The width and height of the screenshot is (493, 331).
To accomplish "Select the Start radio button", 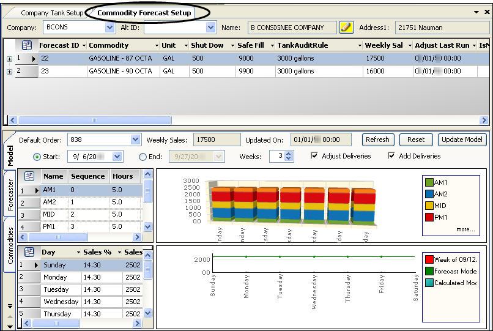I will click(x=37, y=157).
